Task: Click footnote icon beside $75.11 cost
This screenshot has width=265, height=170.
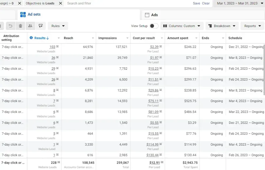Action: point(161,101)
